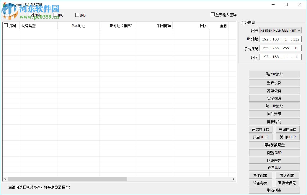
Task: Enable the 重新输入密码 checkbox
Action: [x=212, y=14]
